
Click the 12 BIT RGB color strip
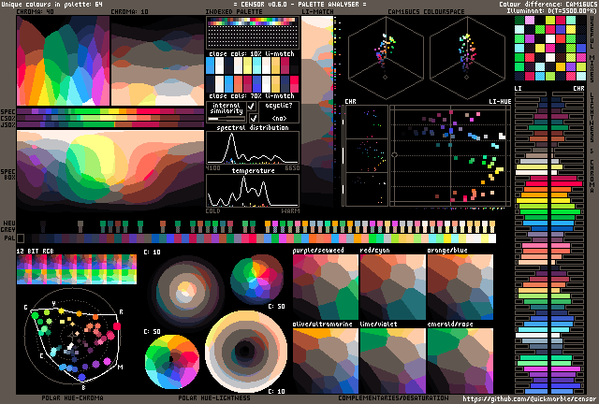(77, 269)
